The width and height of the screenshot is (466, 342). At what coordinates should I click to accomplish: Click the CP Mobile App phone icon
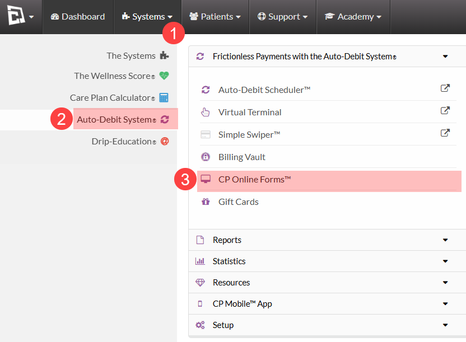click(200, 304)
